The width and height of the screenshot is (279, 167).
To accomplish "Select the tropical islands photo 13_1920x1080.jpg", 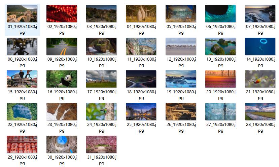I will click(x=220, y=46).
